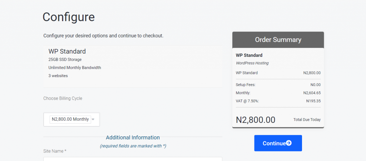The width and height of the screenshot is (366, 161).
Task: Click the N2,800.00 total amount in summary
Action: coord(256,120)
